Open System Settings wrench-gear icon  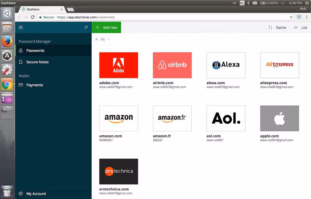click(x=7, y=70)
